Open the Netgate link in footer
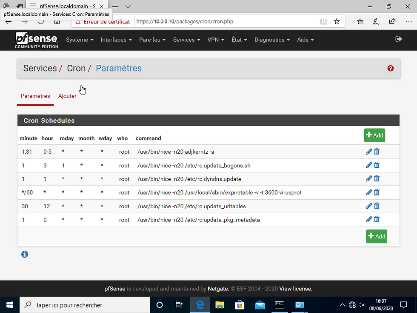This screenshot has width=417, height=313. tap(218, 289)
